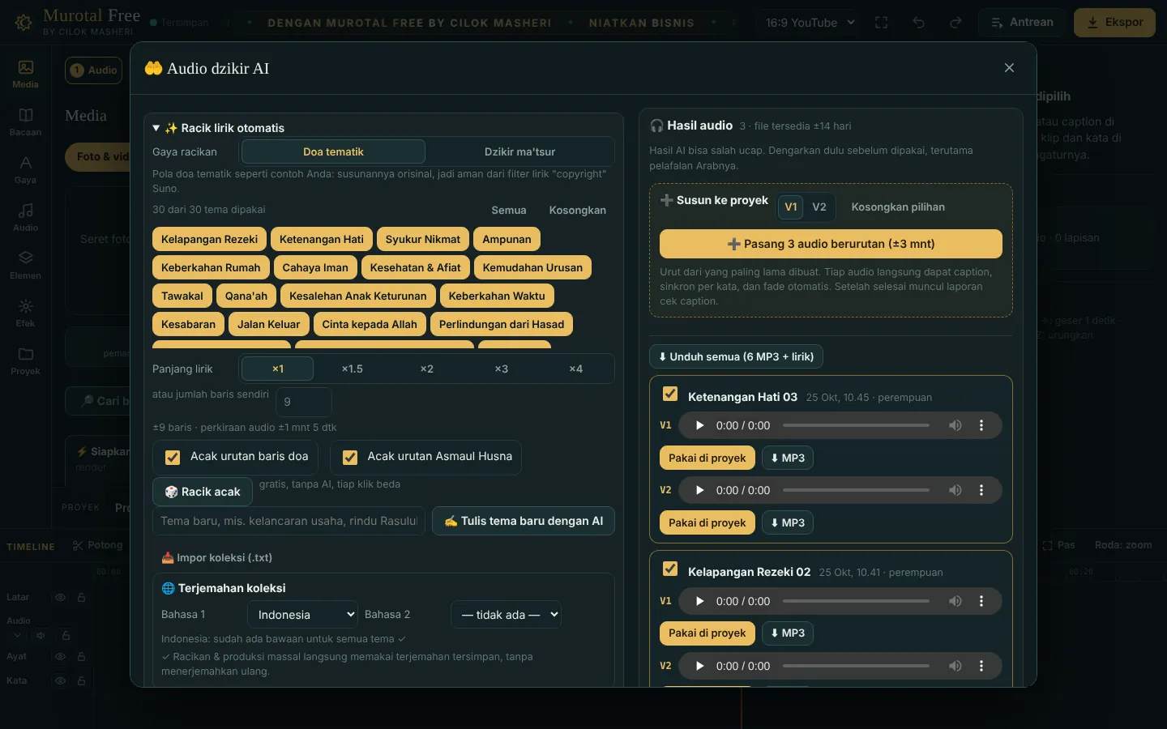Screen dimensions: 1167x729
Task: Toggle the Kelapangan Rezeki theme chip
Action: point(209,239)
